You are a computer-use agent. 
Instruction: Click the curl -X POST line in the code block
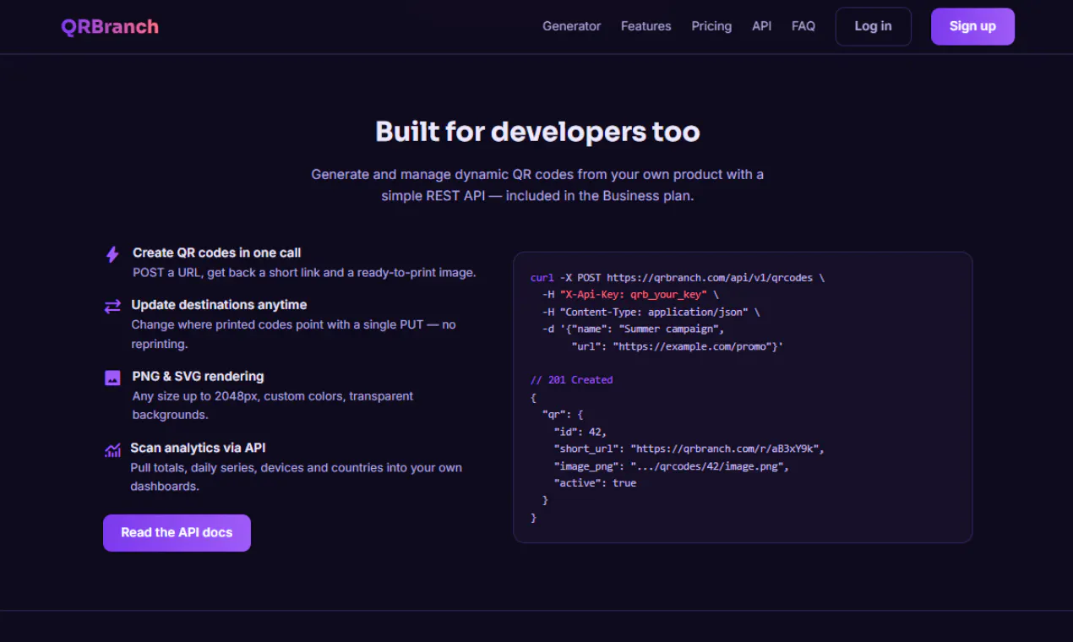(x=678, y=277)
